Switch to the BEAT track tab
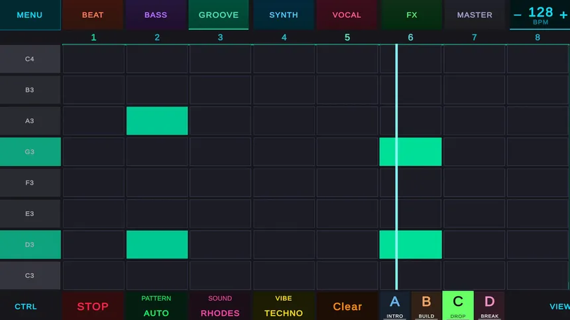This screenshot has height=320, width=570. point(93,15)
